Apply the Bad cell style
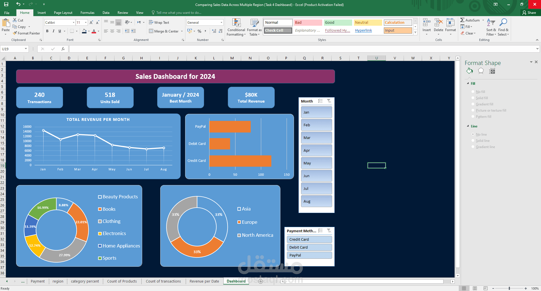Image resolution: width=541 pixels, height=291 pixels. [x=308, y=22]
